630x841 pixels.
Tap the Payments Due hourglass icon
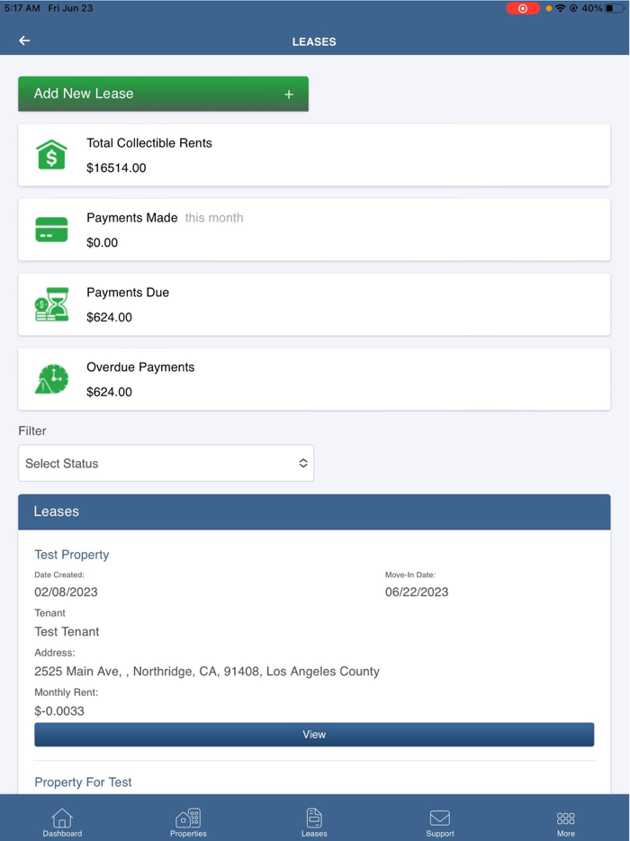click(x=51, y=304)
